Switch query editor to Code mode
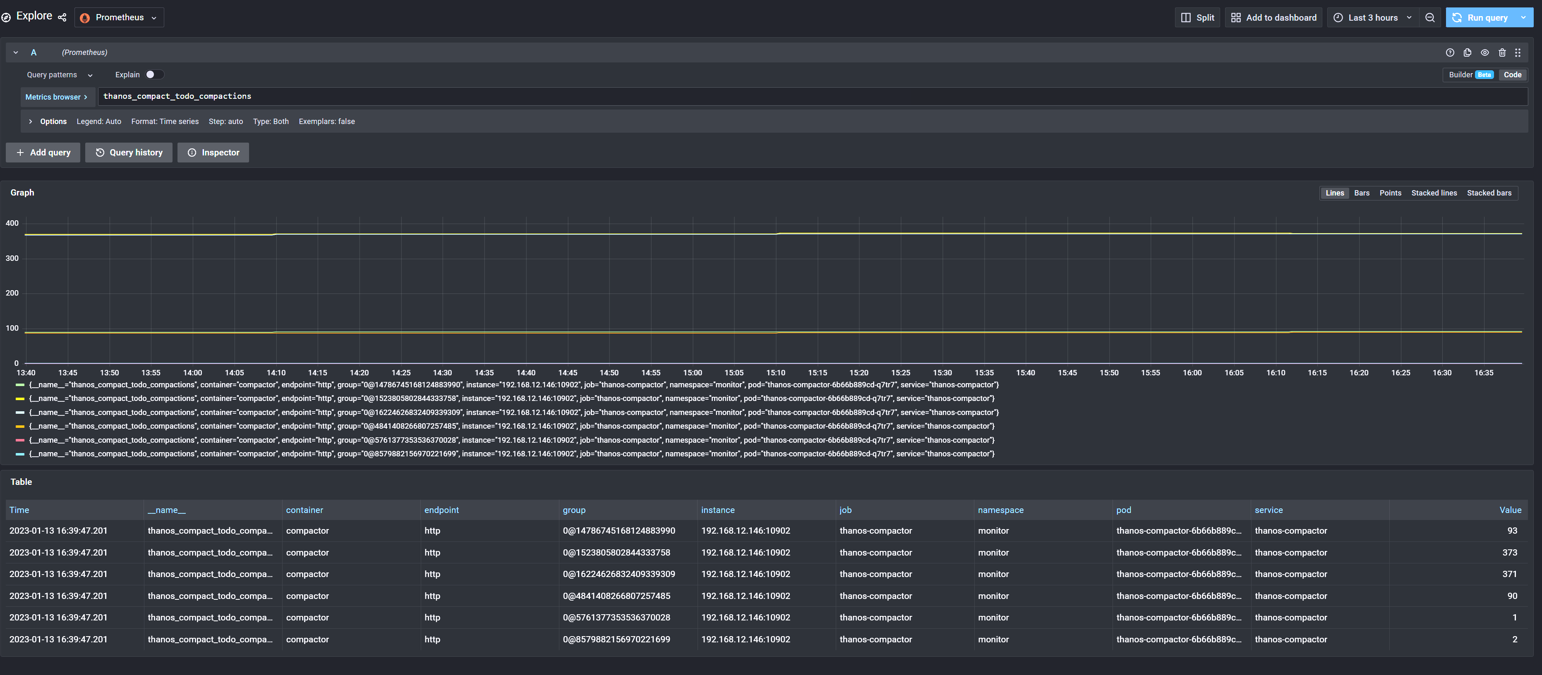Viewport: 1542px width, 675px height. [1513, 74]
